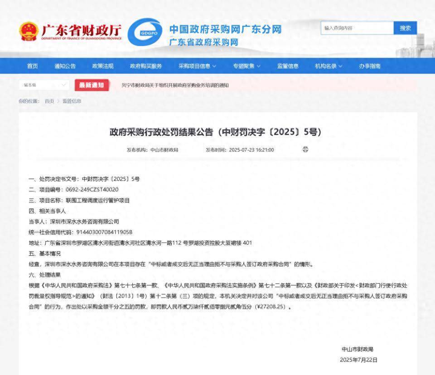
Task: Open the 监管信息 nav tab
Action: coord(288,66)
